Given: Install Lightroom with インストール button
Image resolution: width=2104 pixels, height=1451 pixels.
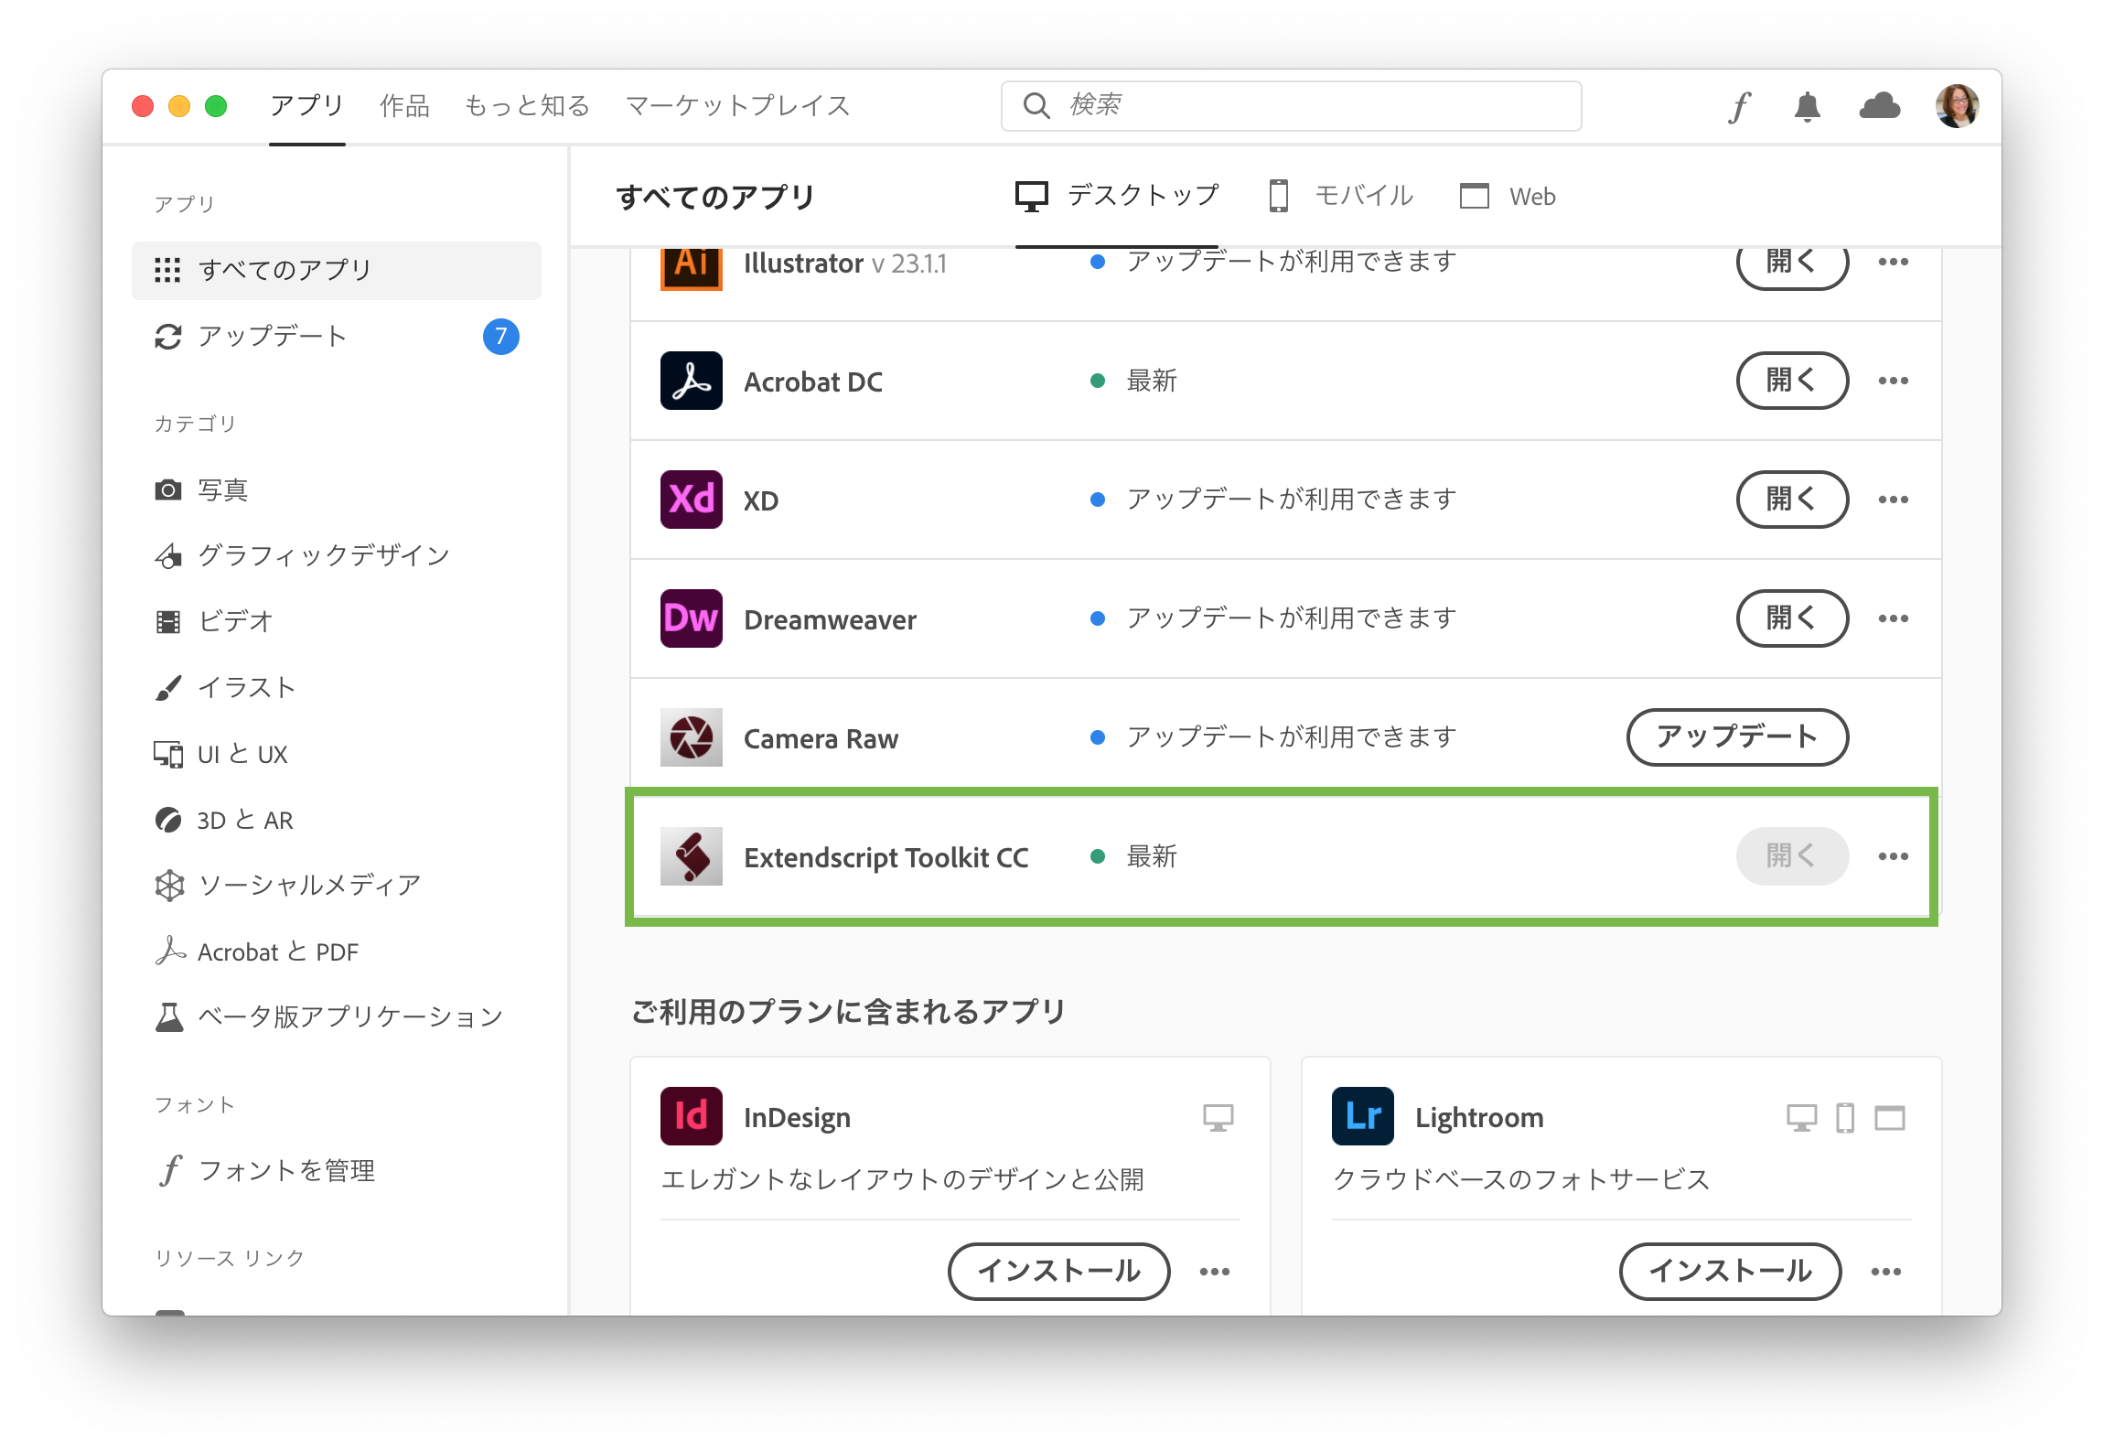Looking at the screenshot, I should [1730, 1272].
